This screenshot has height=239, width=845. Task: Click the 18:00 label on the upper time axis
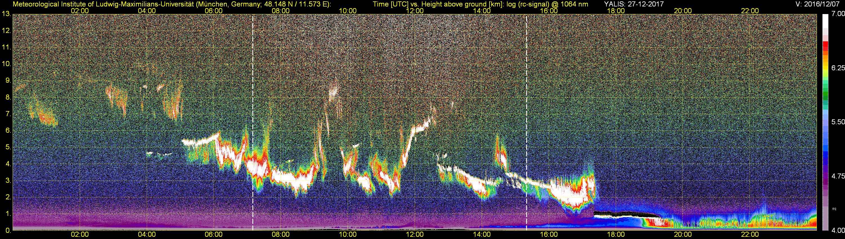tap(616, 11)
